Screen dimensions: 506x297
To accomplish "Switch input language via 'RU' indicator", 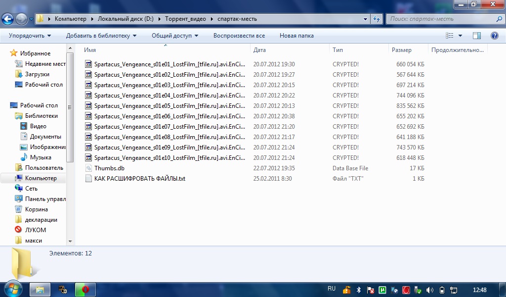I will (332, 289).
